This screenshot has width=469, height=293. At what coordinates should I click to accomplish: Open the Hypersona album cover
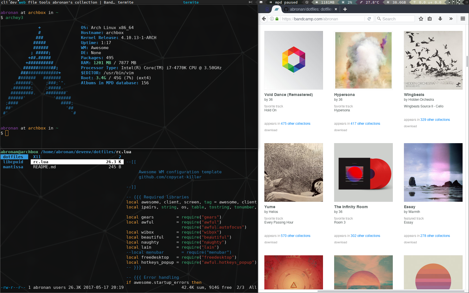[x=363, y=60]
